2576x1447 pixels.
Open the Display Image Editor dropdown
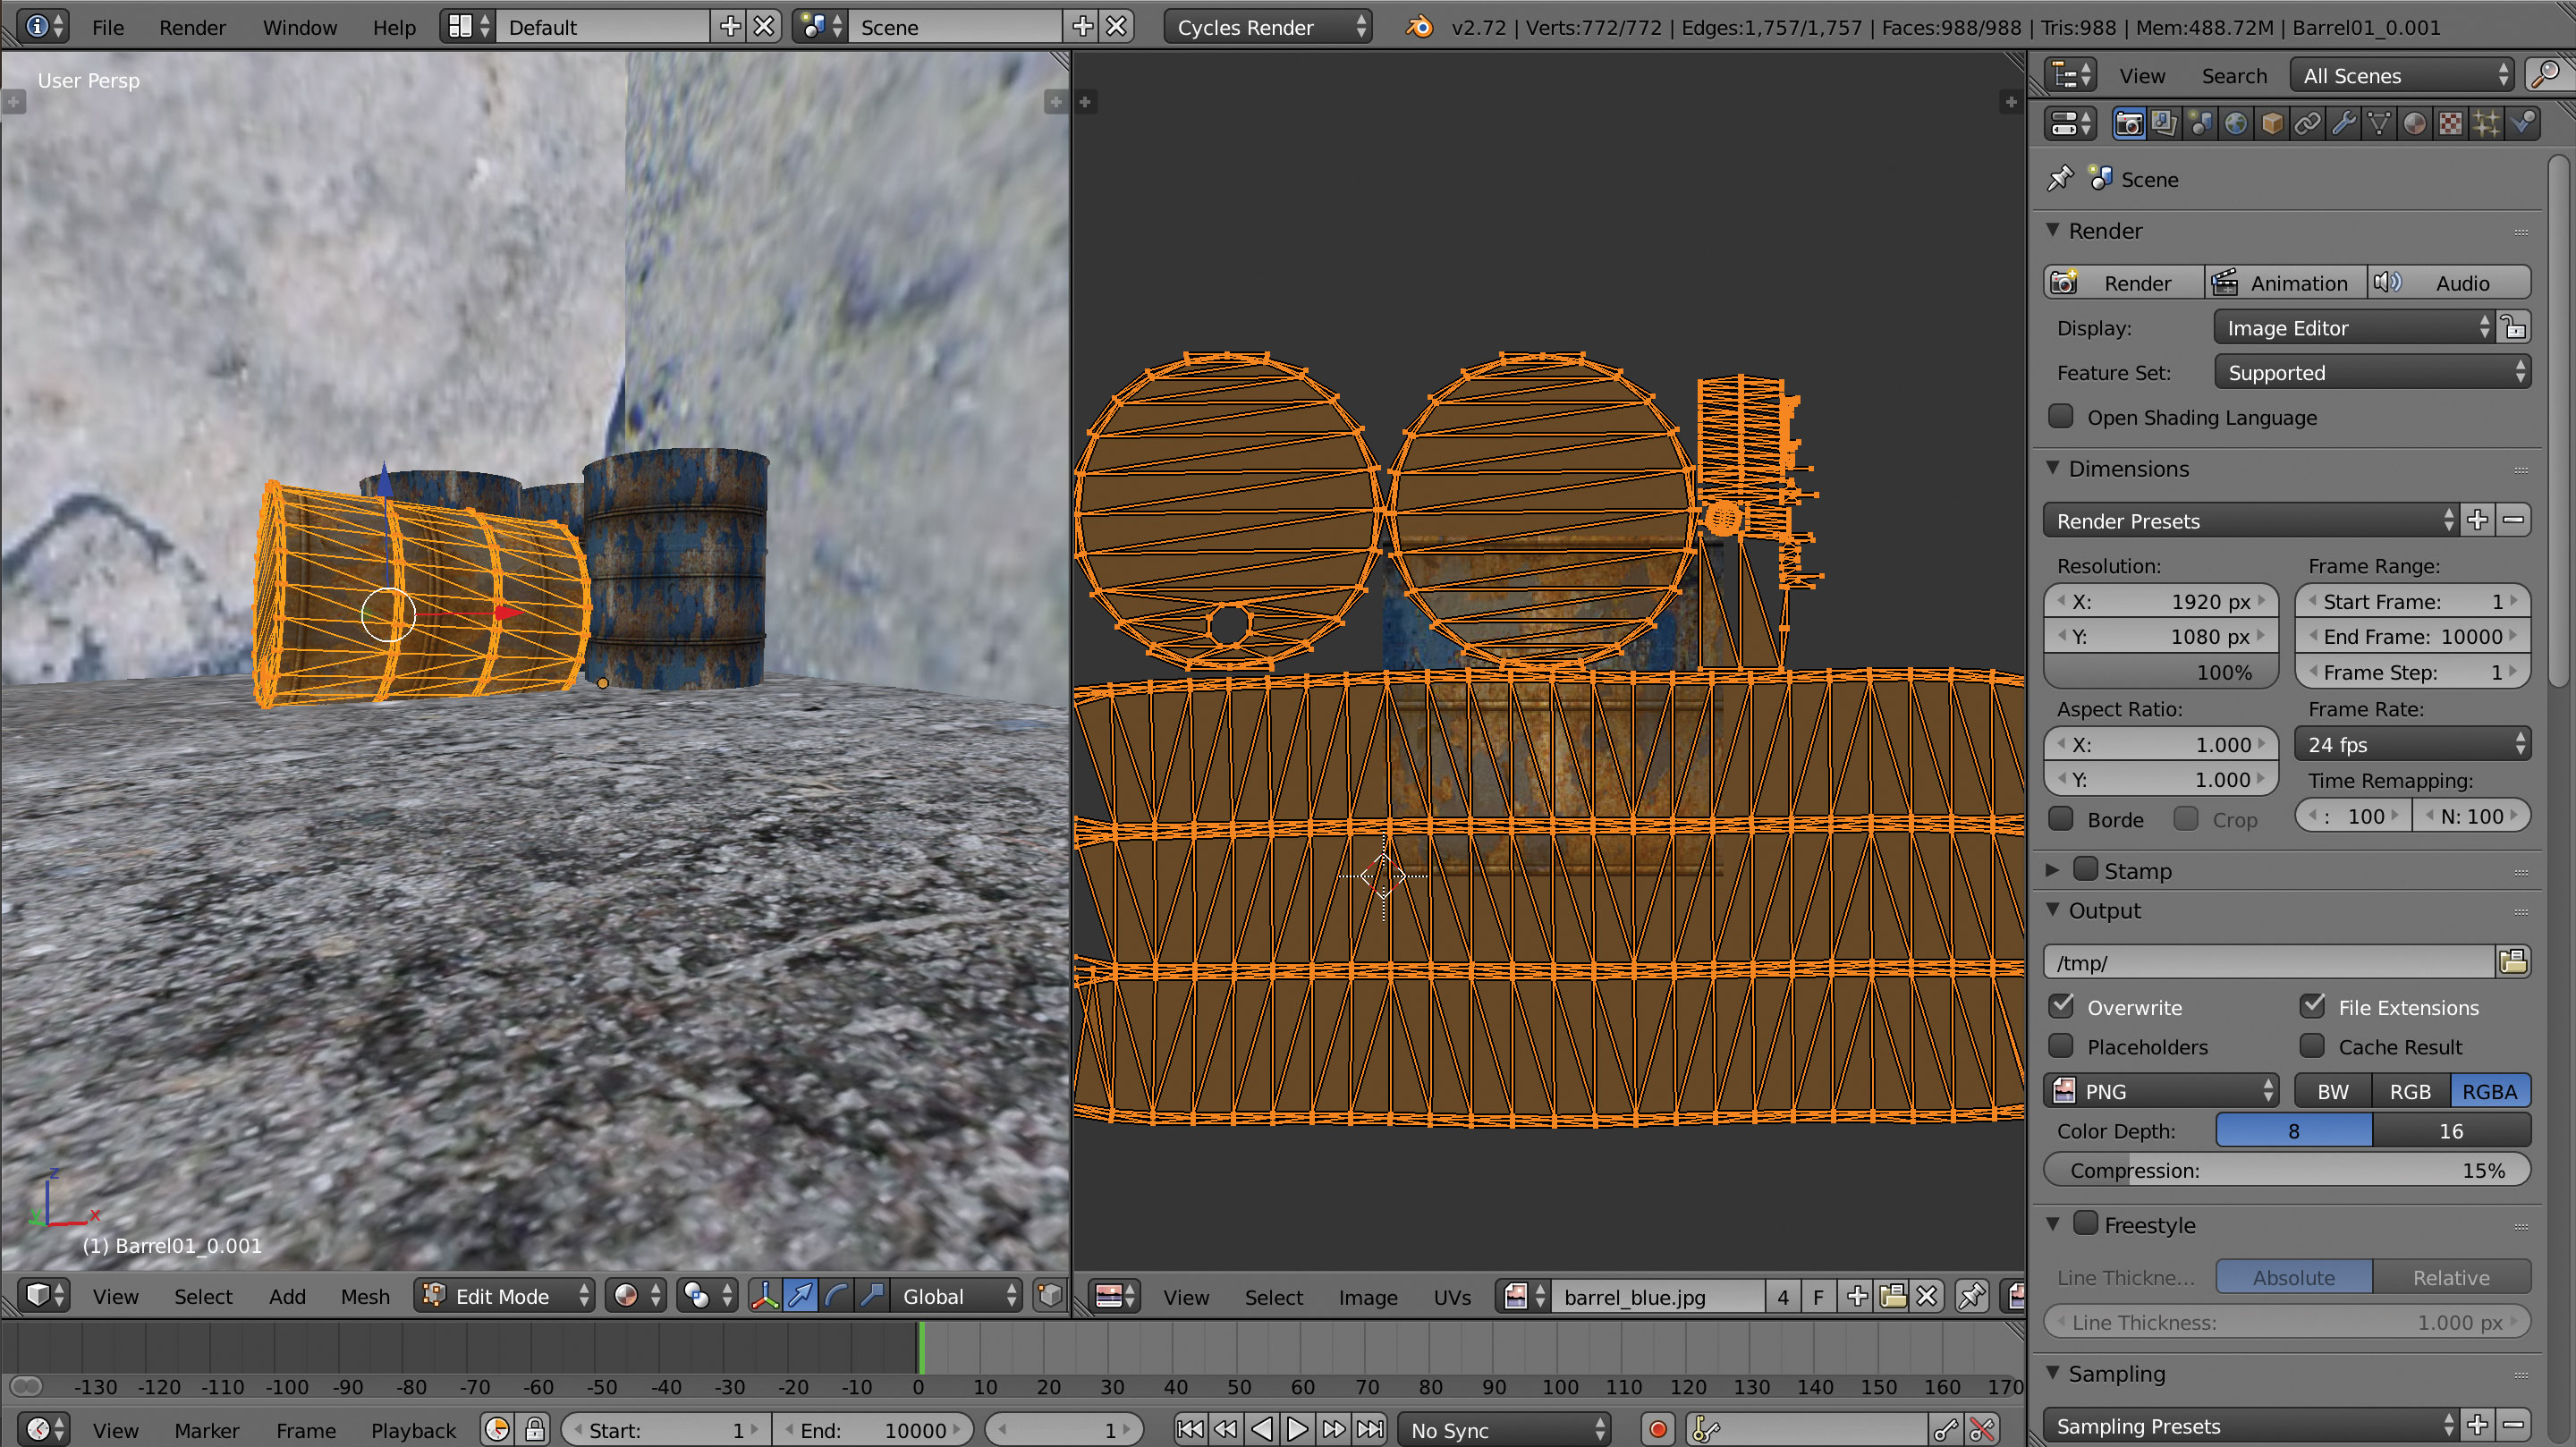click(x=2354, y=328)
